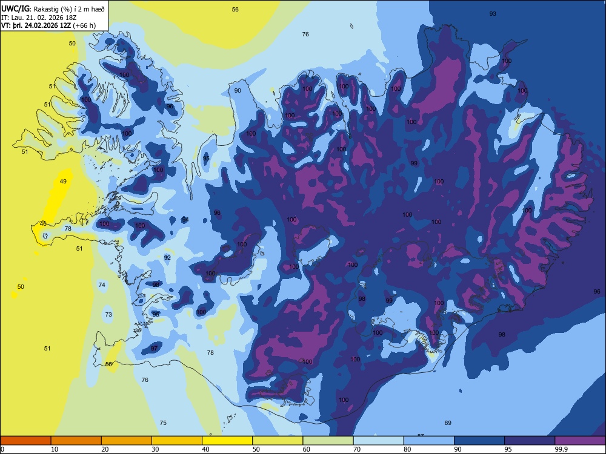Click the "74" value off the west coast
The image size is (606, 454).
point(102,285)
